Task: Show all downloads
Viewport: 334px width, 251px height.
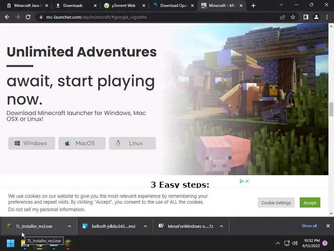Action: (x=309, y=226)
